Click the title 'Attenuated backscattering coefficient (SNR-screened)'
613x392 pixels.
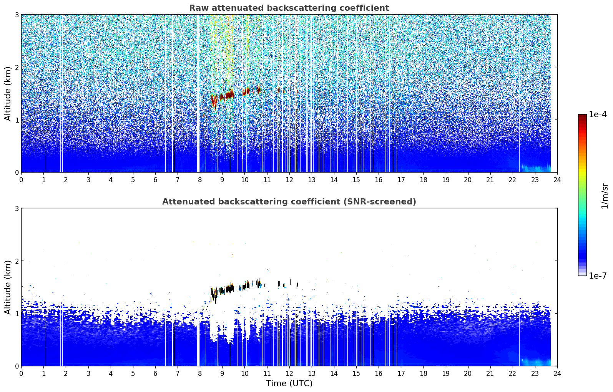coord(289,202)
